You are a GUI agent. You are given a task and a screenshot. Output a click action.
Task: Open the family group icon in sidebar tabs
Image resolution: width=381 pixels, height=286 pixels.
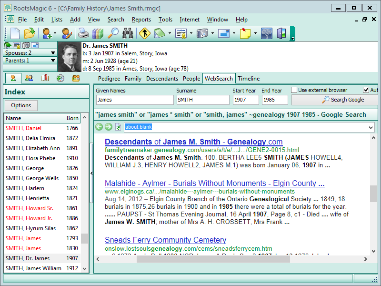(x=29, y=78)
